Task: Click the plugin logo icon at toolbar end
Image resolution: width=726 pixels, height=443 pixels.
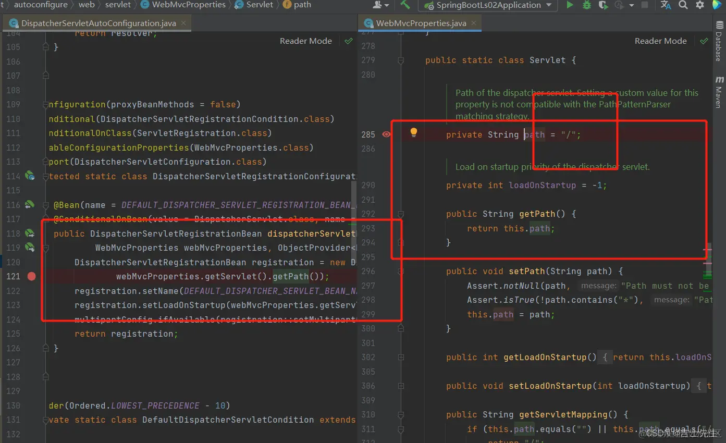Action: 717,5
